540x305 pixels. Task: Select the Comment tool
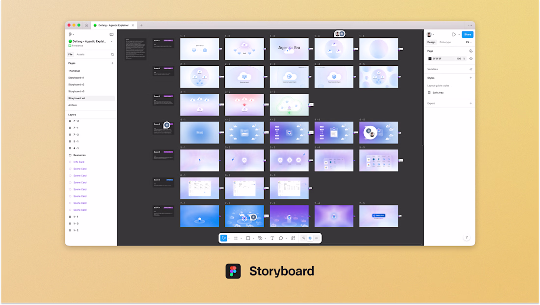tap(281, 238)
